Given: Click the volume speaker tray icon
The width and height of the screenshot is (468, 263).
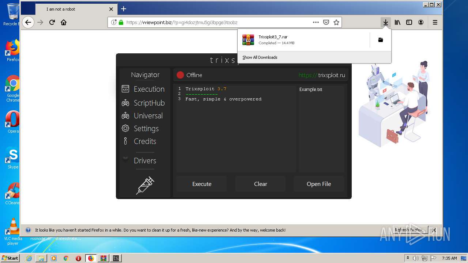Looking at the screenshot, I should coord(416,258).
